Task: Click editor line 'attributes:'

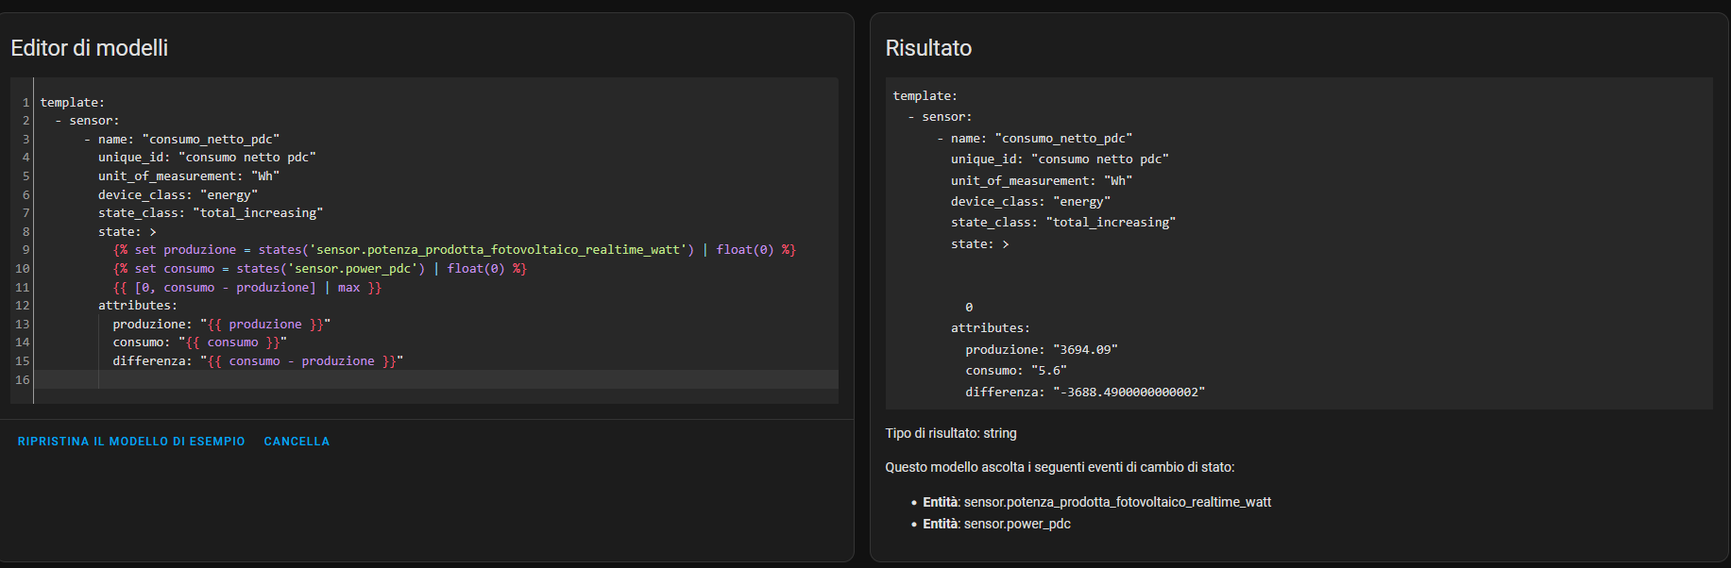Action: tap(138, 306)
